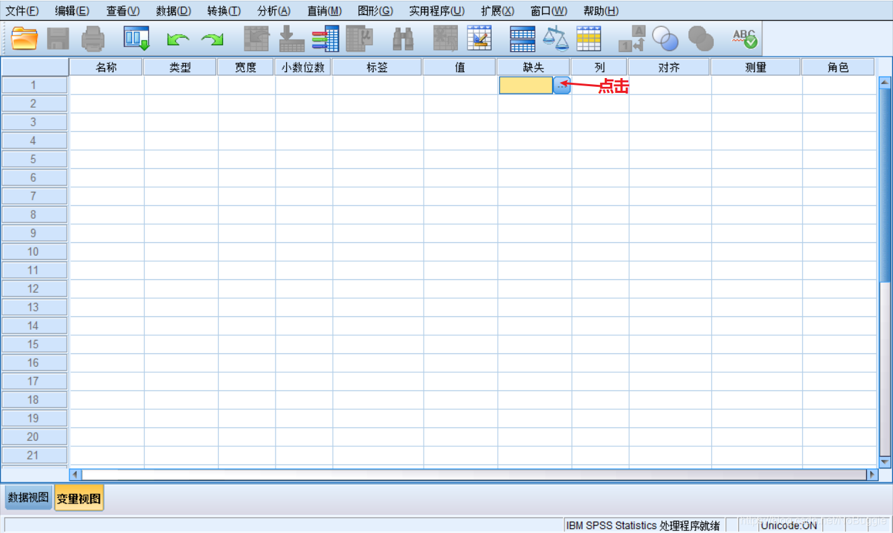Click the 角色 column header

(838, 67)
